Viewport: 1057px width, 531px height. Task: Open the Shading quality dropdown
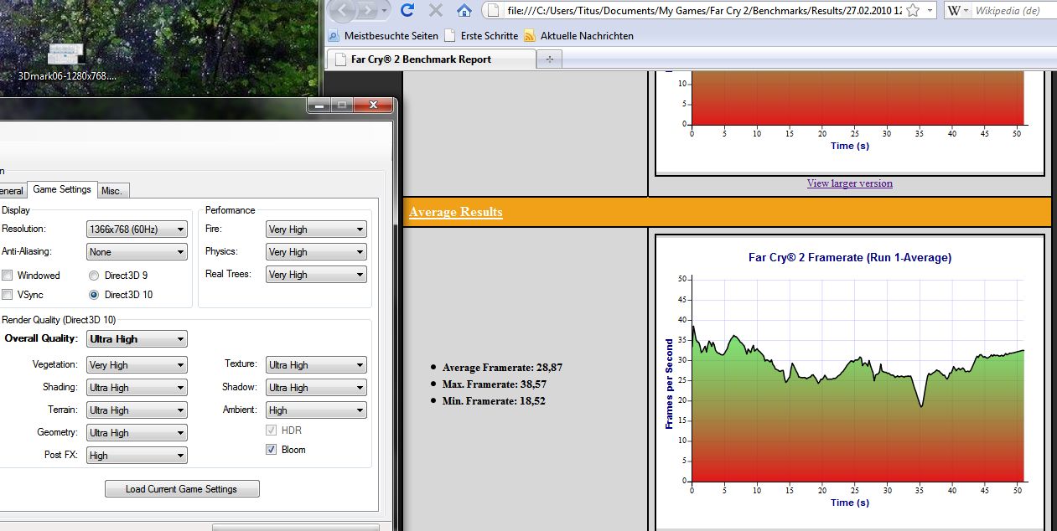(x=137, y=387)
